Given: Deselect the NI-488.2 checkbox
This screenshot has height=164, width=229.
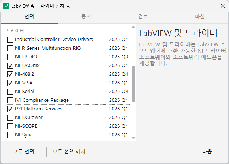Looking at the screenshot, I should [10, 74].
